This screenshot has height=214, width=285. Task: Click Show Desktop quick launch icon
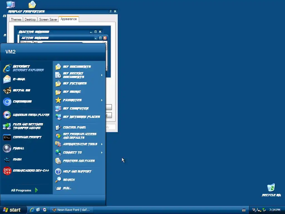pyautogui.click(x=38, y=210)
